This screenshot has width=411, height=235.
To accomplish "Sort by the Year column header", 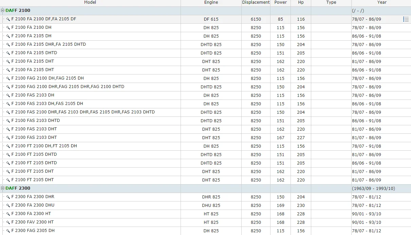I will (x=382, y=2).
